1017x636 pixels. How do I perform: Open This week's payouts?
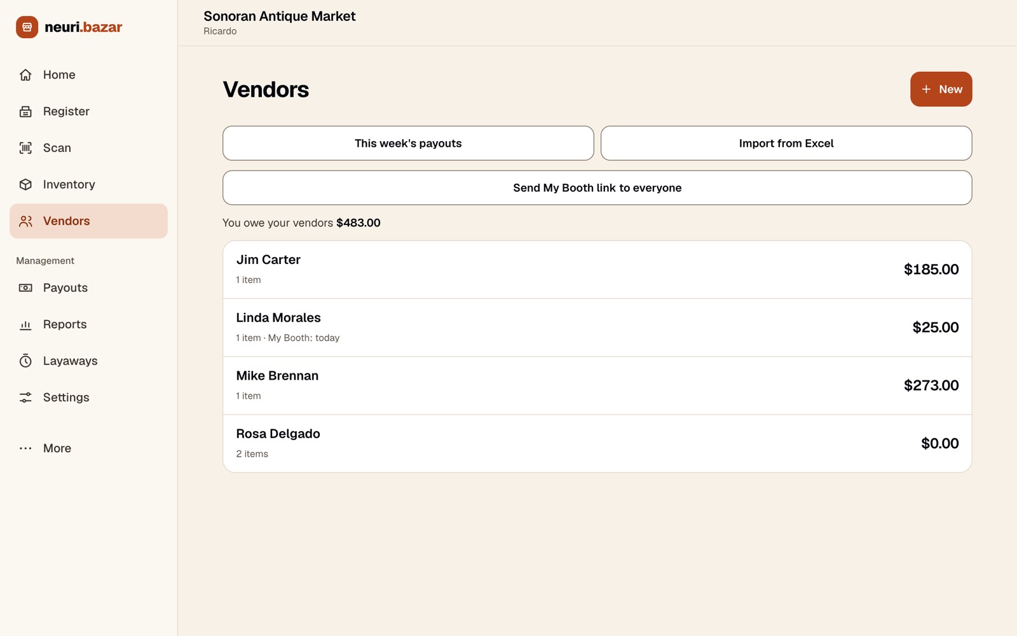(408, 143)
